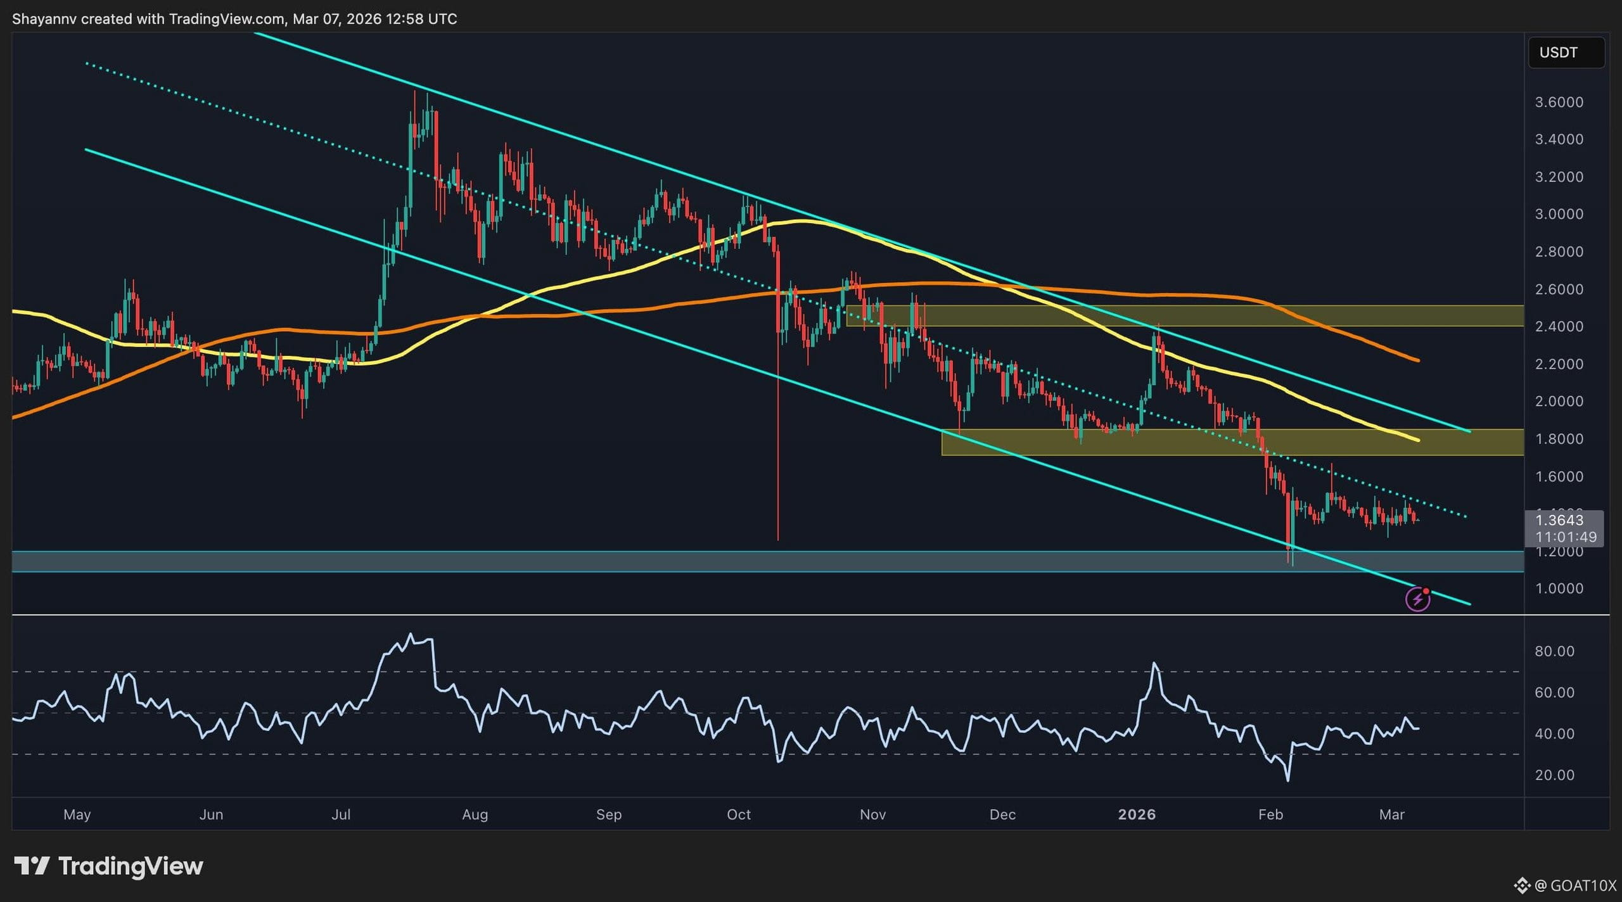The height and width of the screenshot is (902, 1622).
Task: Click the 20.00 RSI scale label
Action: (x=1554, y=775)
